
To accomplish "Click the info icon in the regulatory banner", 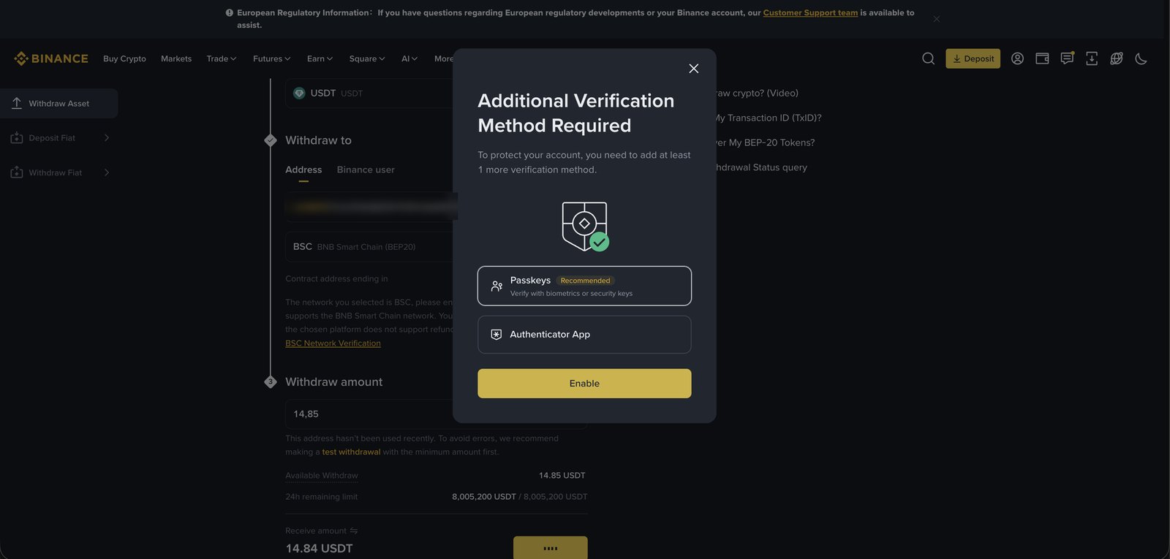I will [x=230, y=12].
